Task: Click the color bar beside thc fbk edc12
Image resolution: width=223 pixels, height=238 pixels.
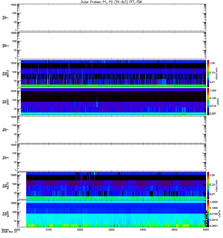Action: (208, 186)
